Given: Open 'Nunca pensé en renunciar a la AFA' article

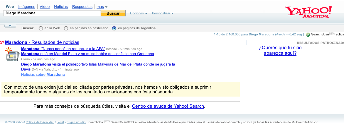Looking at the screenshot, I should (x=63, y=49).
